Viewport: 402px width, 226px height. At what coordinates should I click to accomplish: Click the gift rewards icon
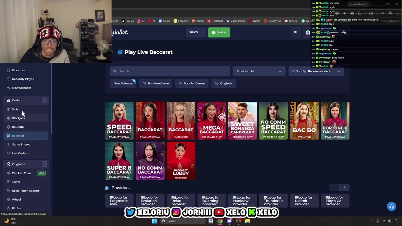point(308,32)
